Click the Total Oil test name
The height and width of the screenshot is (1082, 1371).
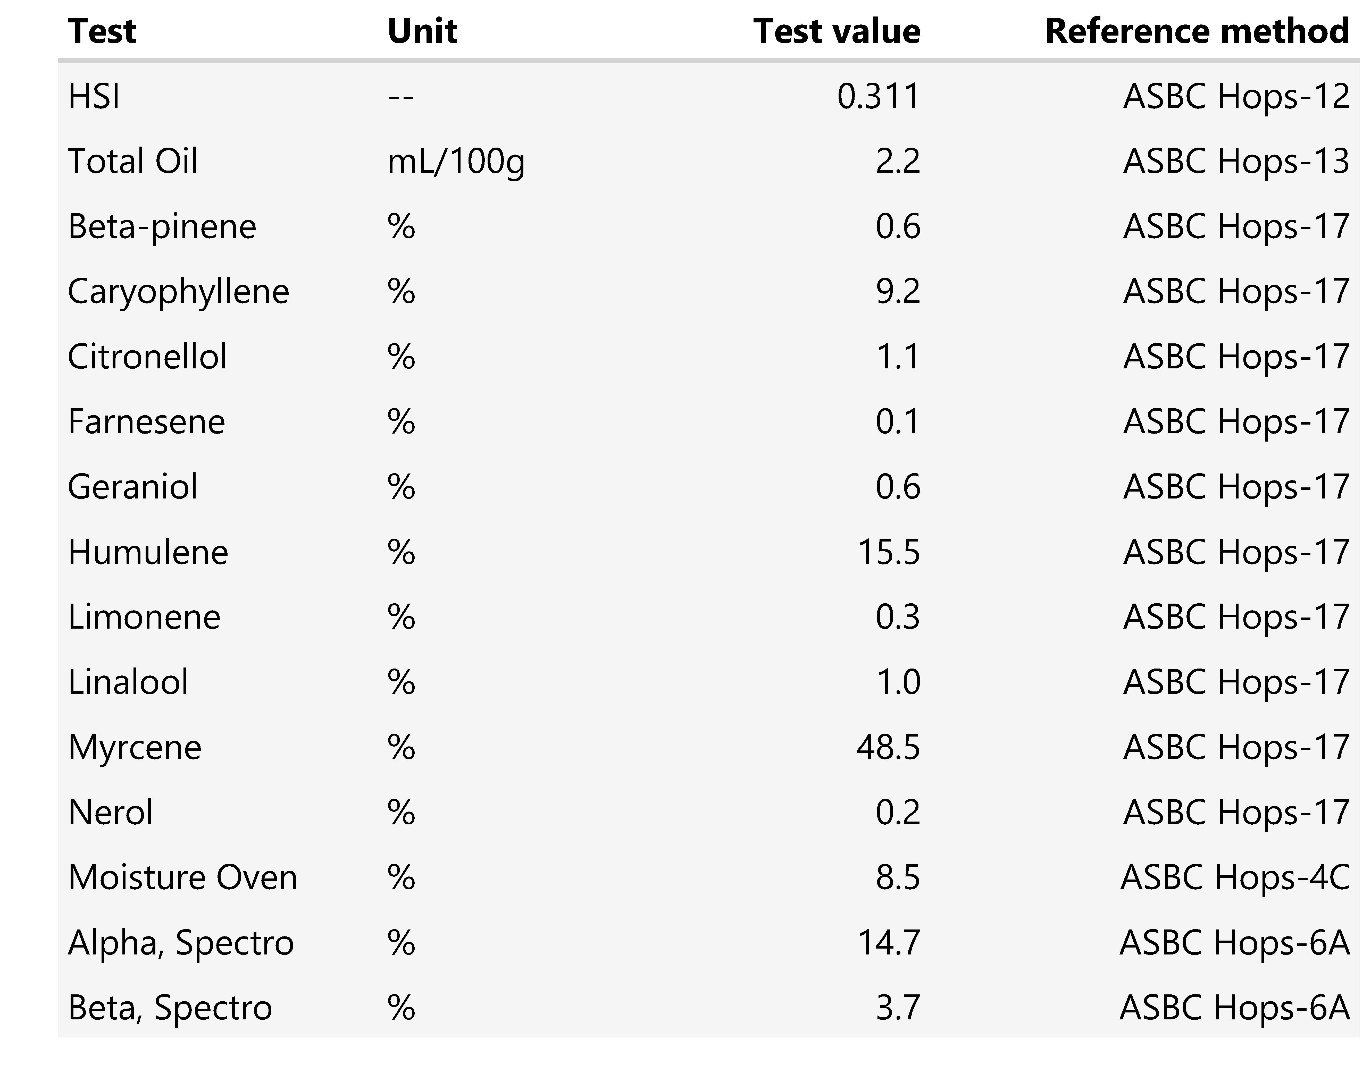click(132, 161)
